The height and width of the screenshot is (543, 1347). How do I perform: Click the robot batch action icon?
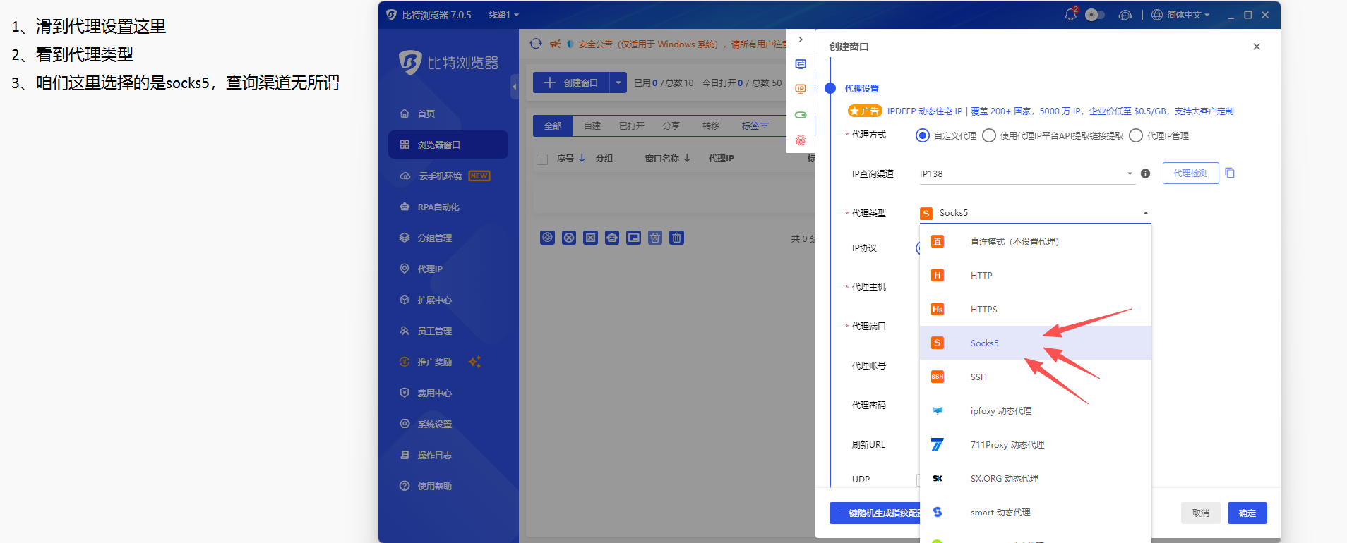point(612,238)
